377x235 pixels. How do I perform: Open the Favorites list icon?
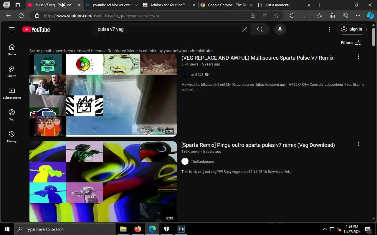click(319, 16)
